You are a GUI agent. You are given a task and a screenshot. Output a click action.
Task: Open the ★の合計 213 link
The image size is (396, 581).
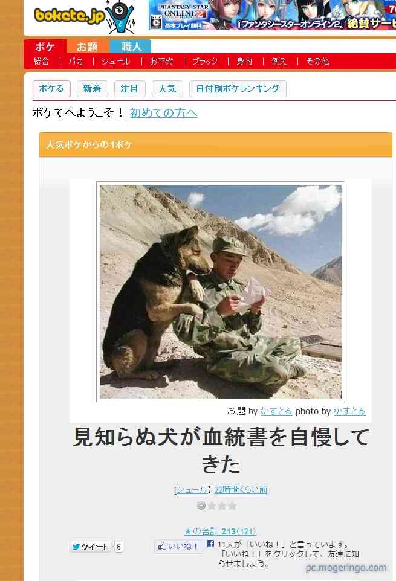tap(220, 531)
